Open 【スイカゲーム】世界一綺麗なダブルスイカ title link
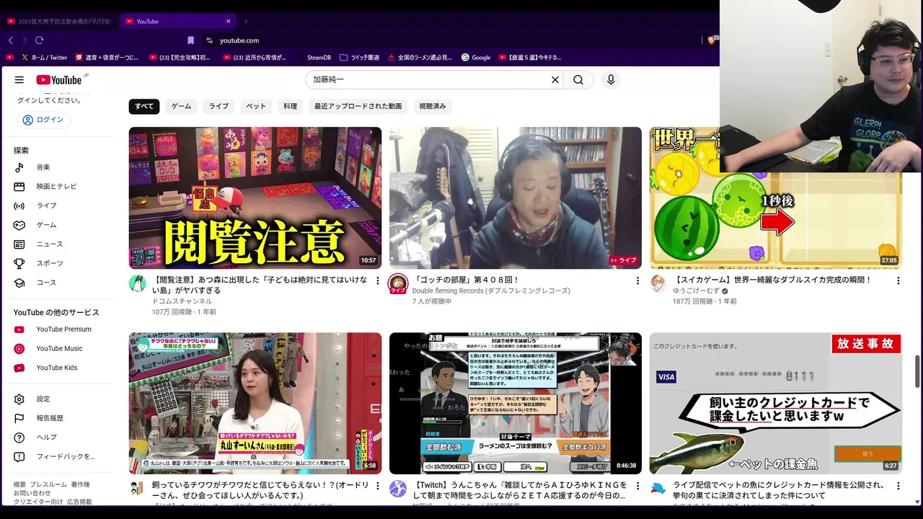The height and width of the screenshot is (519, 923). (x=773, y=280)
